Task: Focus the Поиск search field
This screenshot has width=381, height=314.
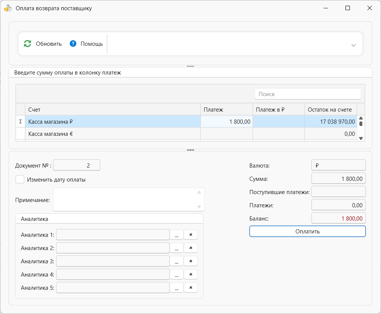Action: 308,94
